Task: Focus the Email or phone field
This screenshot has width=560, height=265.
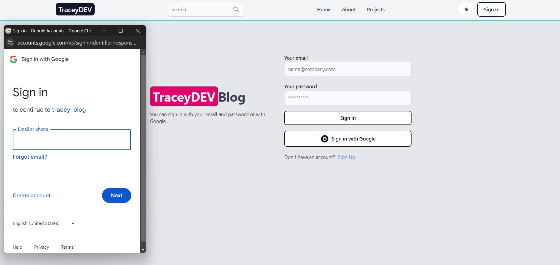Action: (x=72, y=140)
